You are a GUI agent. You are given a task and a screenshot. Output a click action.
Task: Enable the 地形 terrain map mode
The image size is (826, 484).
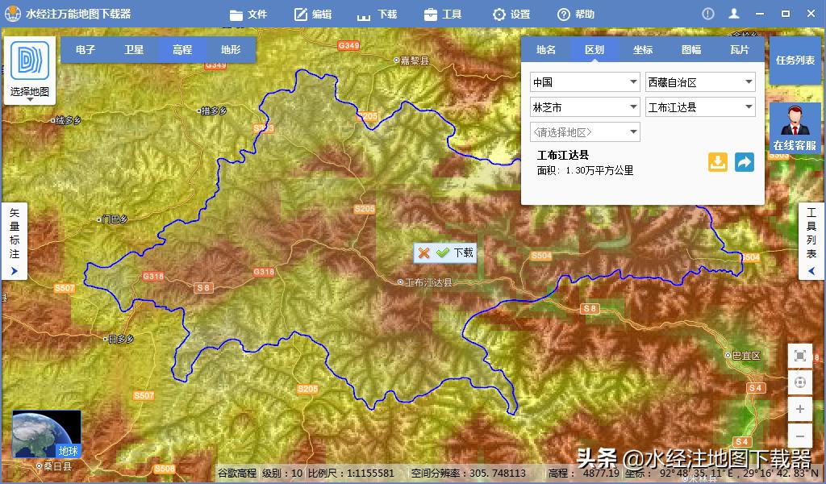[230, 49]
